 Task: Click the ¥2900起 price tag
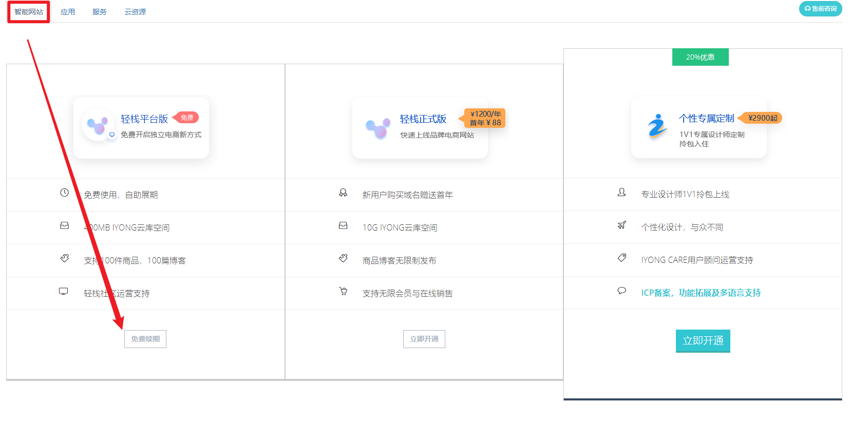761,118
